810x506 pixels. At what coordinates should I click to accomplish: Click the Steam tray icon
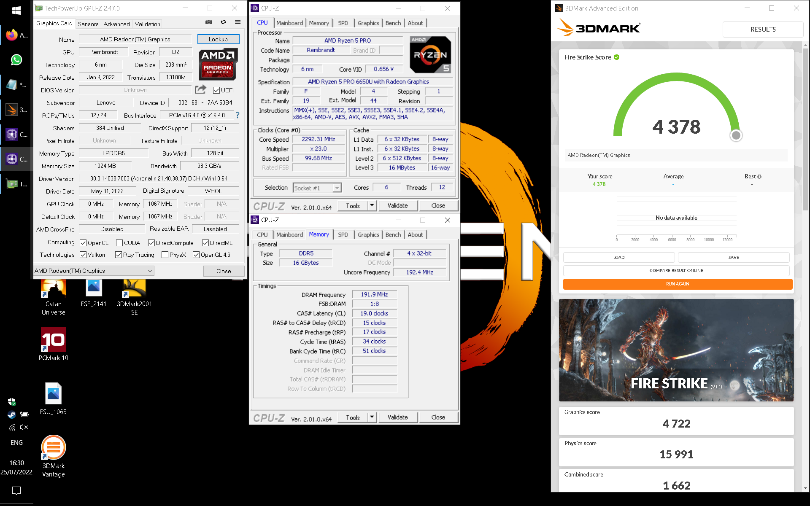12,414
